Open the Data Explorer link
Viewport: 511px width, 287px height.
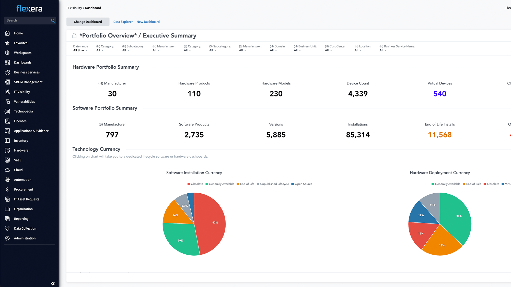(123, 22)
